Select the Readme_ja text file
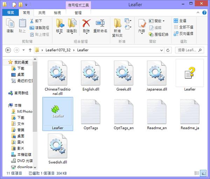Viewport: 210px width, 179px height. [x=190, y=115]
